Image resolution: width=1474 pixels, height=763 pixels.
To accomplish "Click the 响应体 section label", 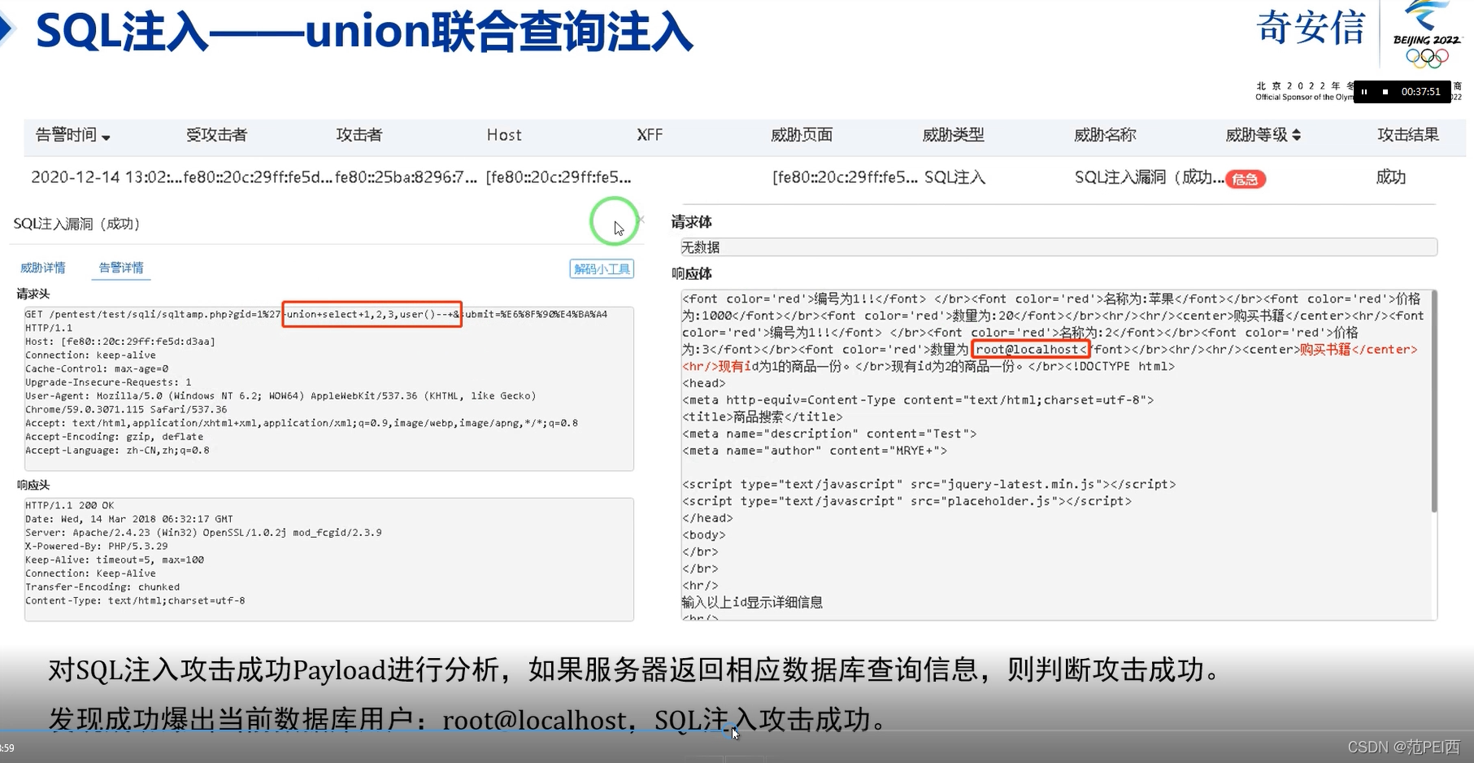I will coord(692,274).
